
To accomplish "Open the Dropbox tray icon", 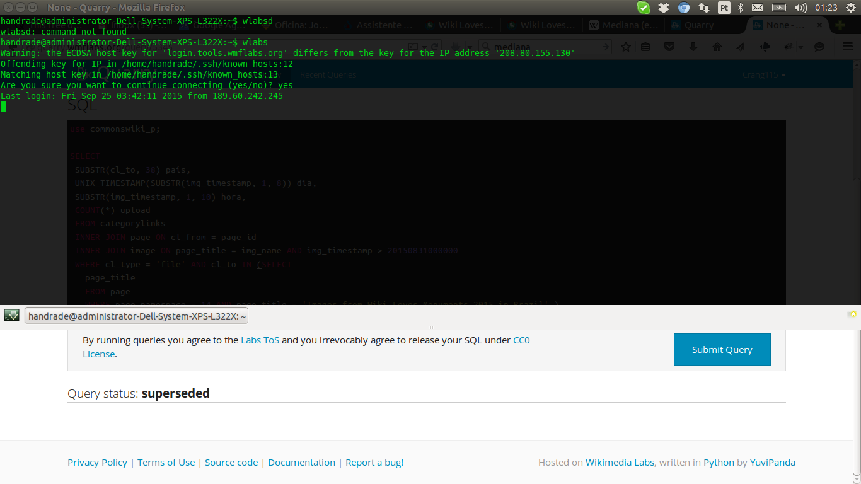I will [x=664, y=8].
